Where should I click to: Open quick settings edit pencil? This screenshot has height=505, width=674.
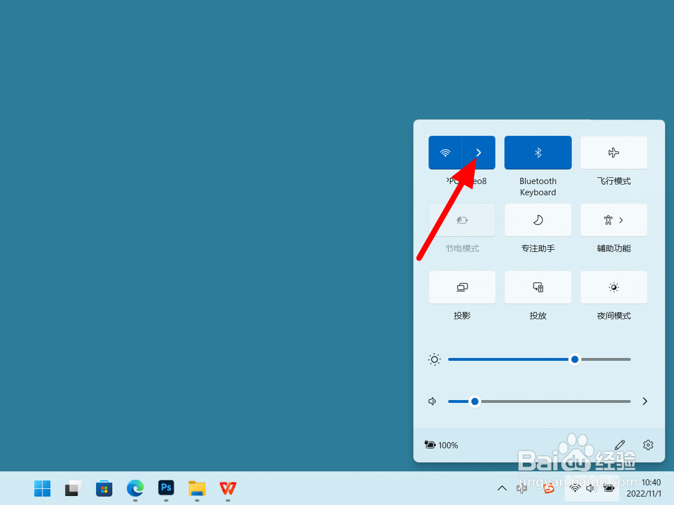pyautogui.click(x=619, y=445)
